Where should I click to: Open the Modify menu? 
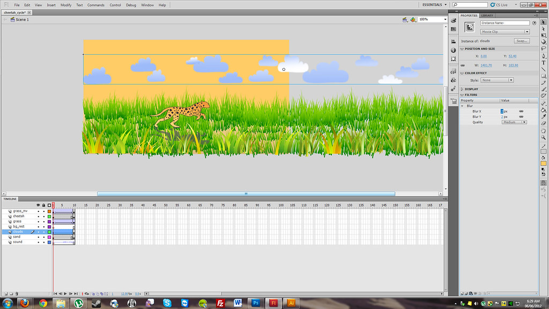[66, 5]
